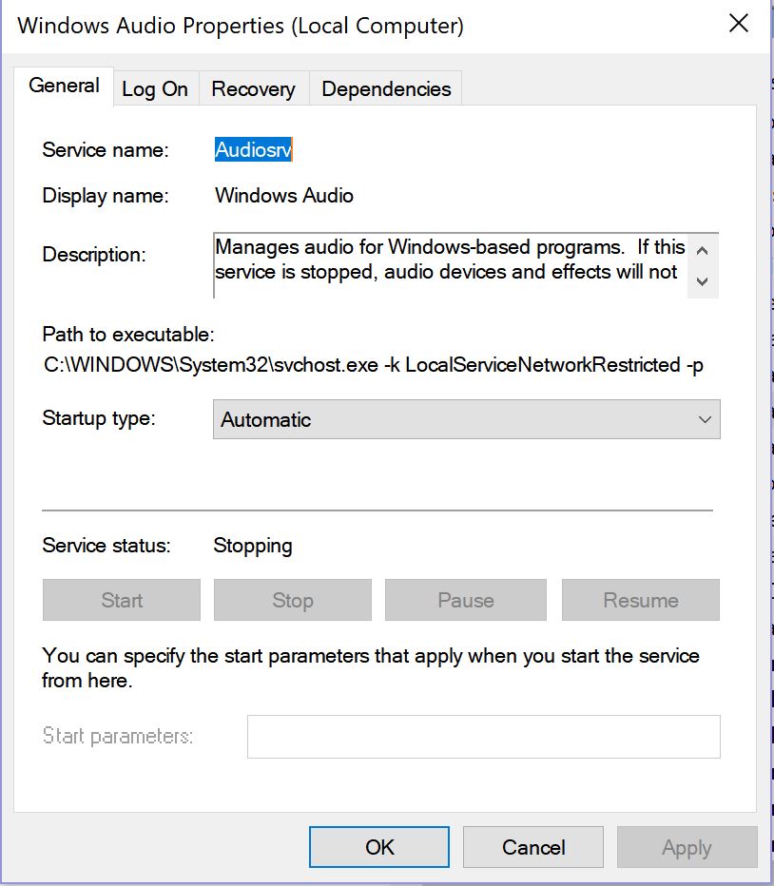
Task: Click the description scroll up arrow
Action: [x=702, y=250]
